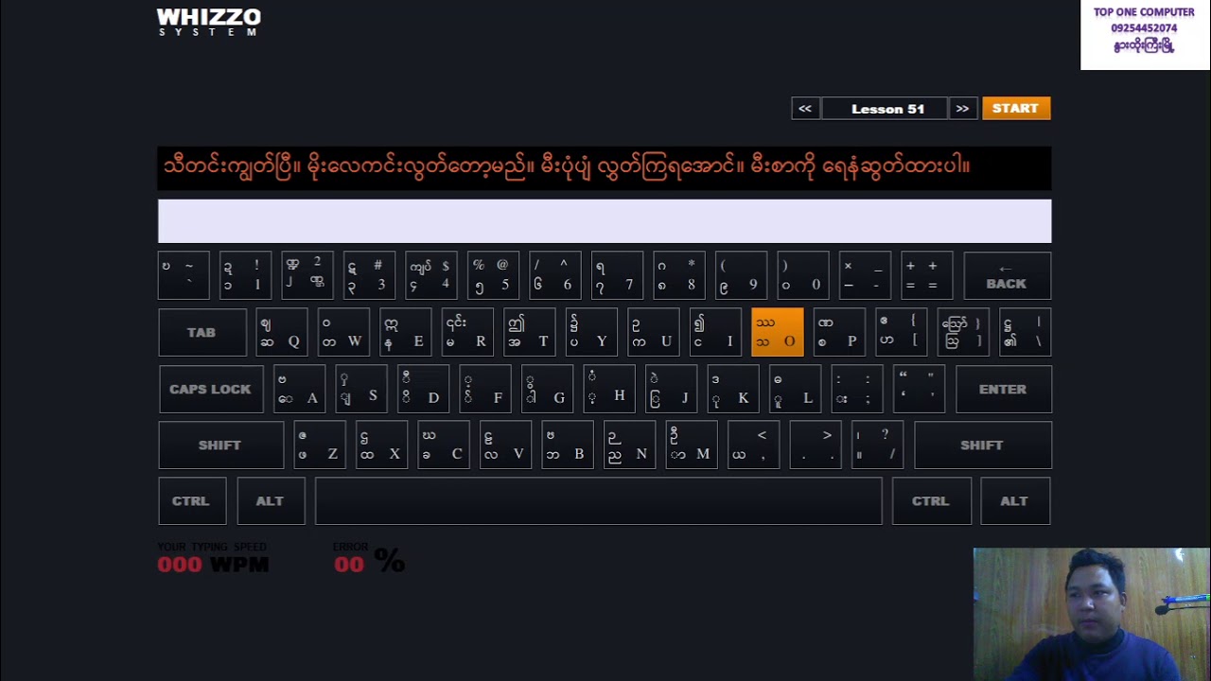This screenshot has height=681, width=1211.
Task: Click the white typing input field
Action: point(605,221)
